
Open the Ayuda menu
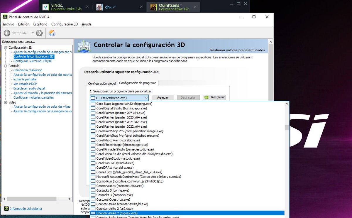click(x=87, y=24)
